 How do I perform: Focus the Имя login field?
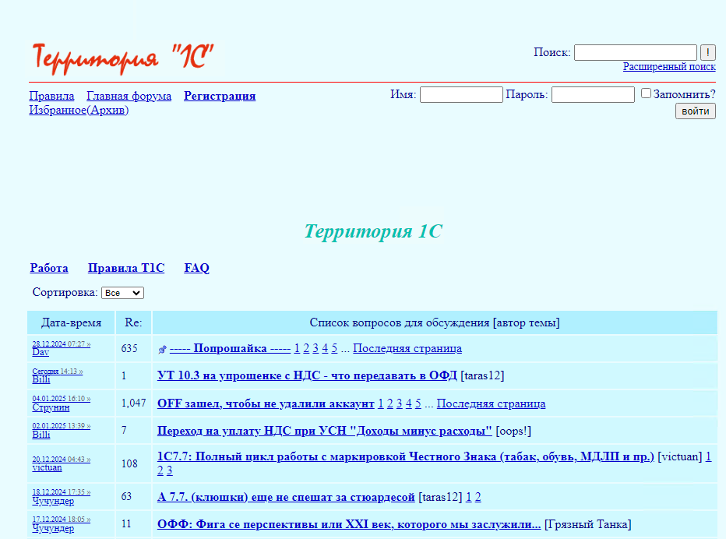pyautogui.click(x=461, y=94)
